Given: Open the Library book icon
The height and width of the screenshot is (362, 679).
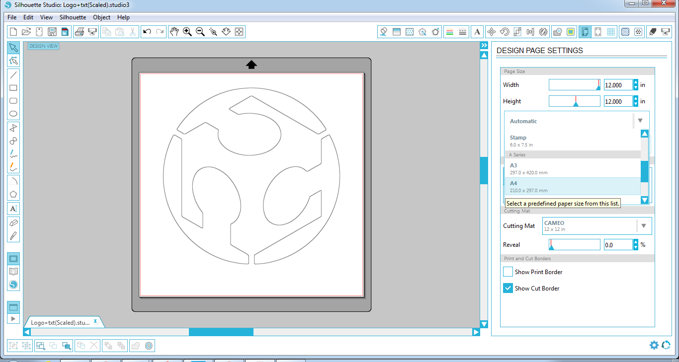Looking at the screenshot, I should tap(13, 272).
